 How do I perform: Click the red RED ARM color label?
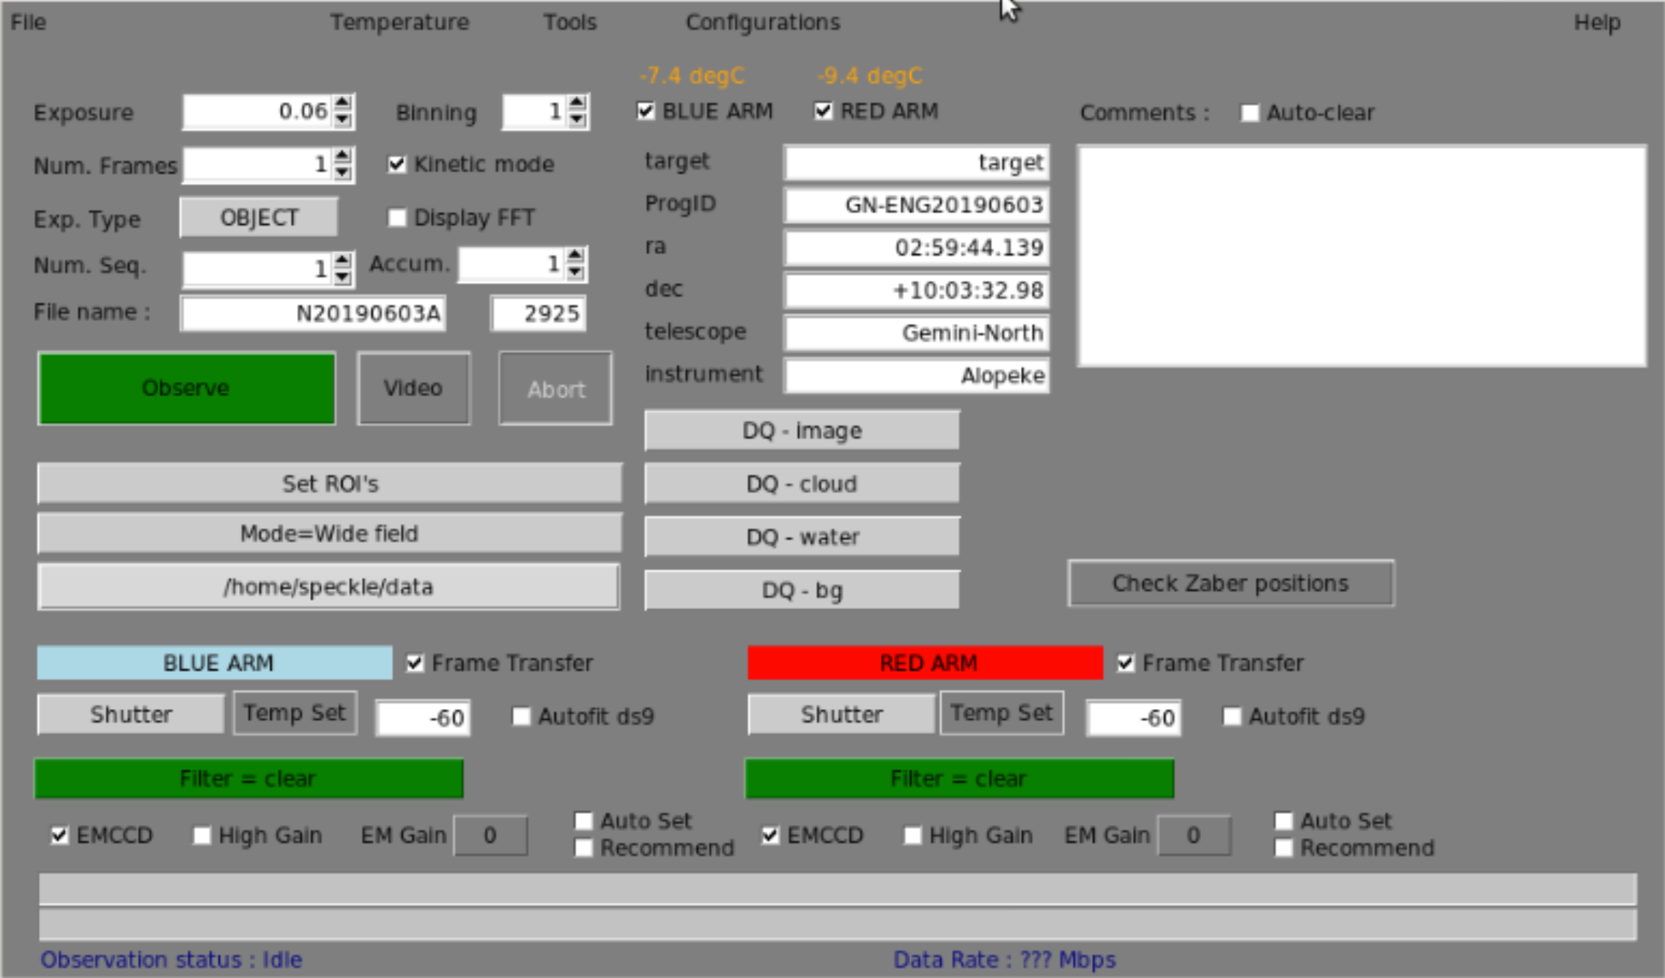[925, 663]
